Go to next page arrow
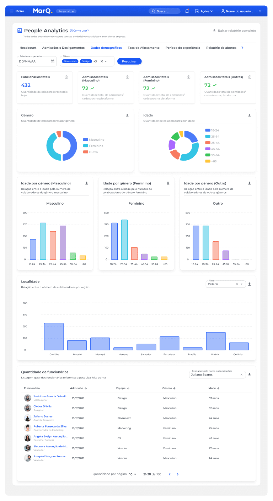The image size is (273, 501). (x=178, y=474)
